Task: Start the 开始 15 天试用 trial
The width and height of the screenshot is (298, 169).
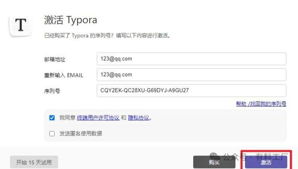Action: 34,162
